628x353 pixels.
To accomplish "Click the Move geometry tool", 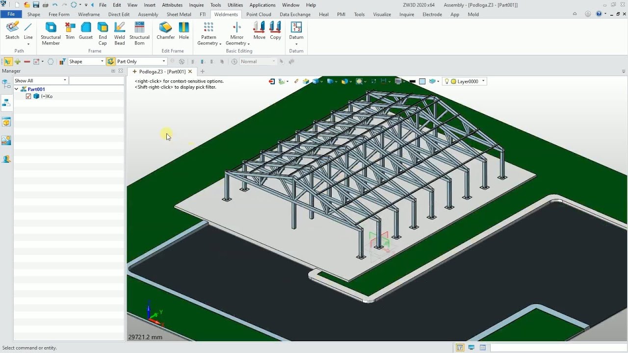I will (x=260, y=30).
